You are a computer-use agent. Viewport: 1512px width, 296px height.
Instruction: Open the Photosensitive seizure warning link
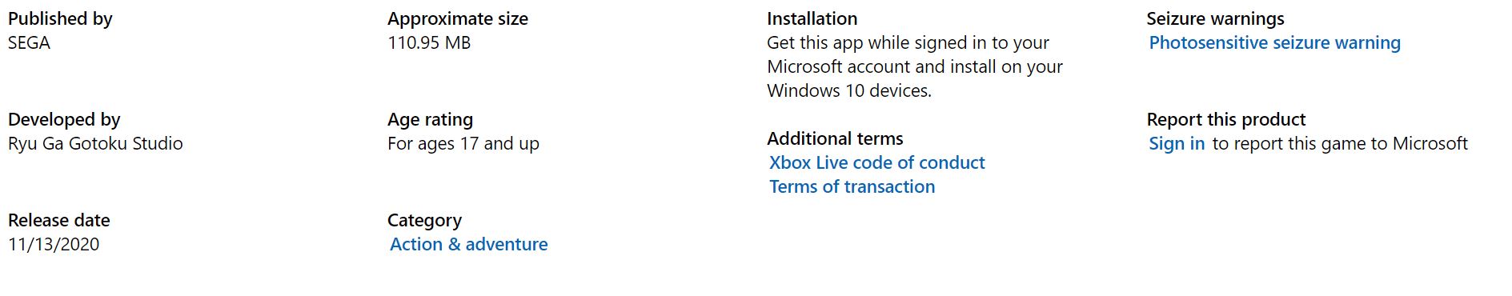tap(1274, 43)
